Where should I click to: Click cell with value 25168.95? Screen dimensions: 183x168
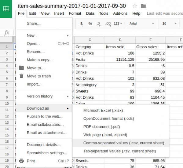tap(151, 60)
